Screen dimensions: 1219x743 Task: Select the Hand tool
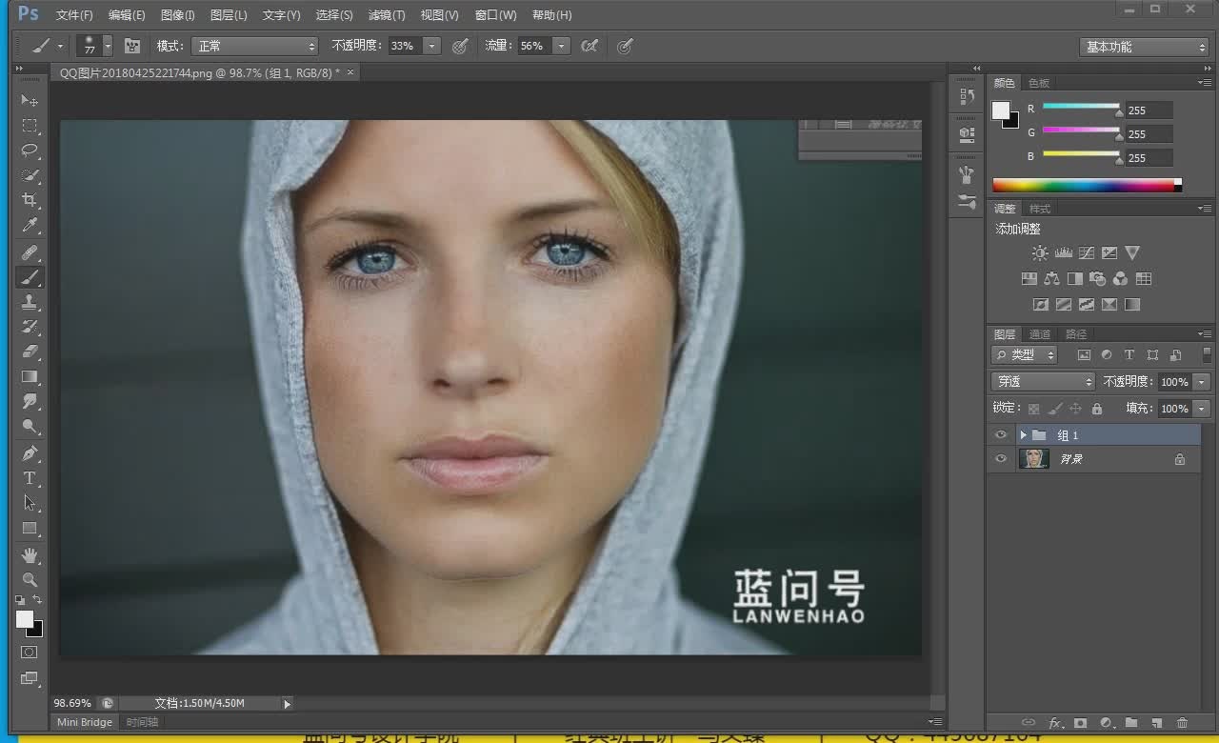coord(30,555)
